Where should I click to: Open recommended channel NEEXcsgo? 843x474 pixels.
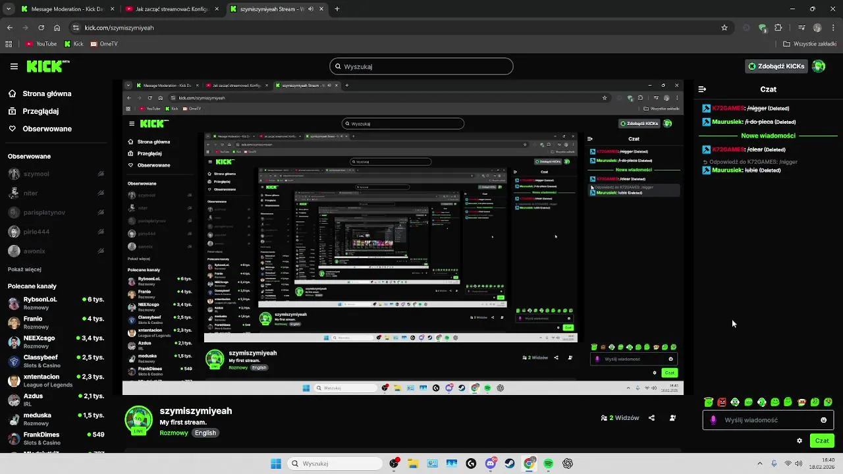click(55, 342)
